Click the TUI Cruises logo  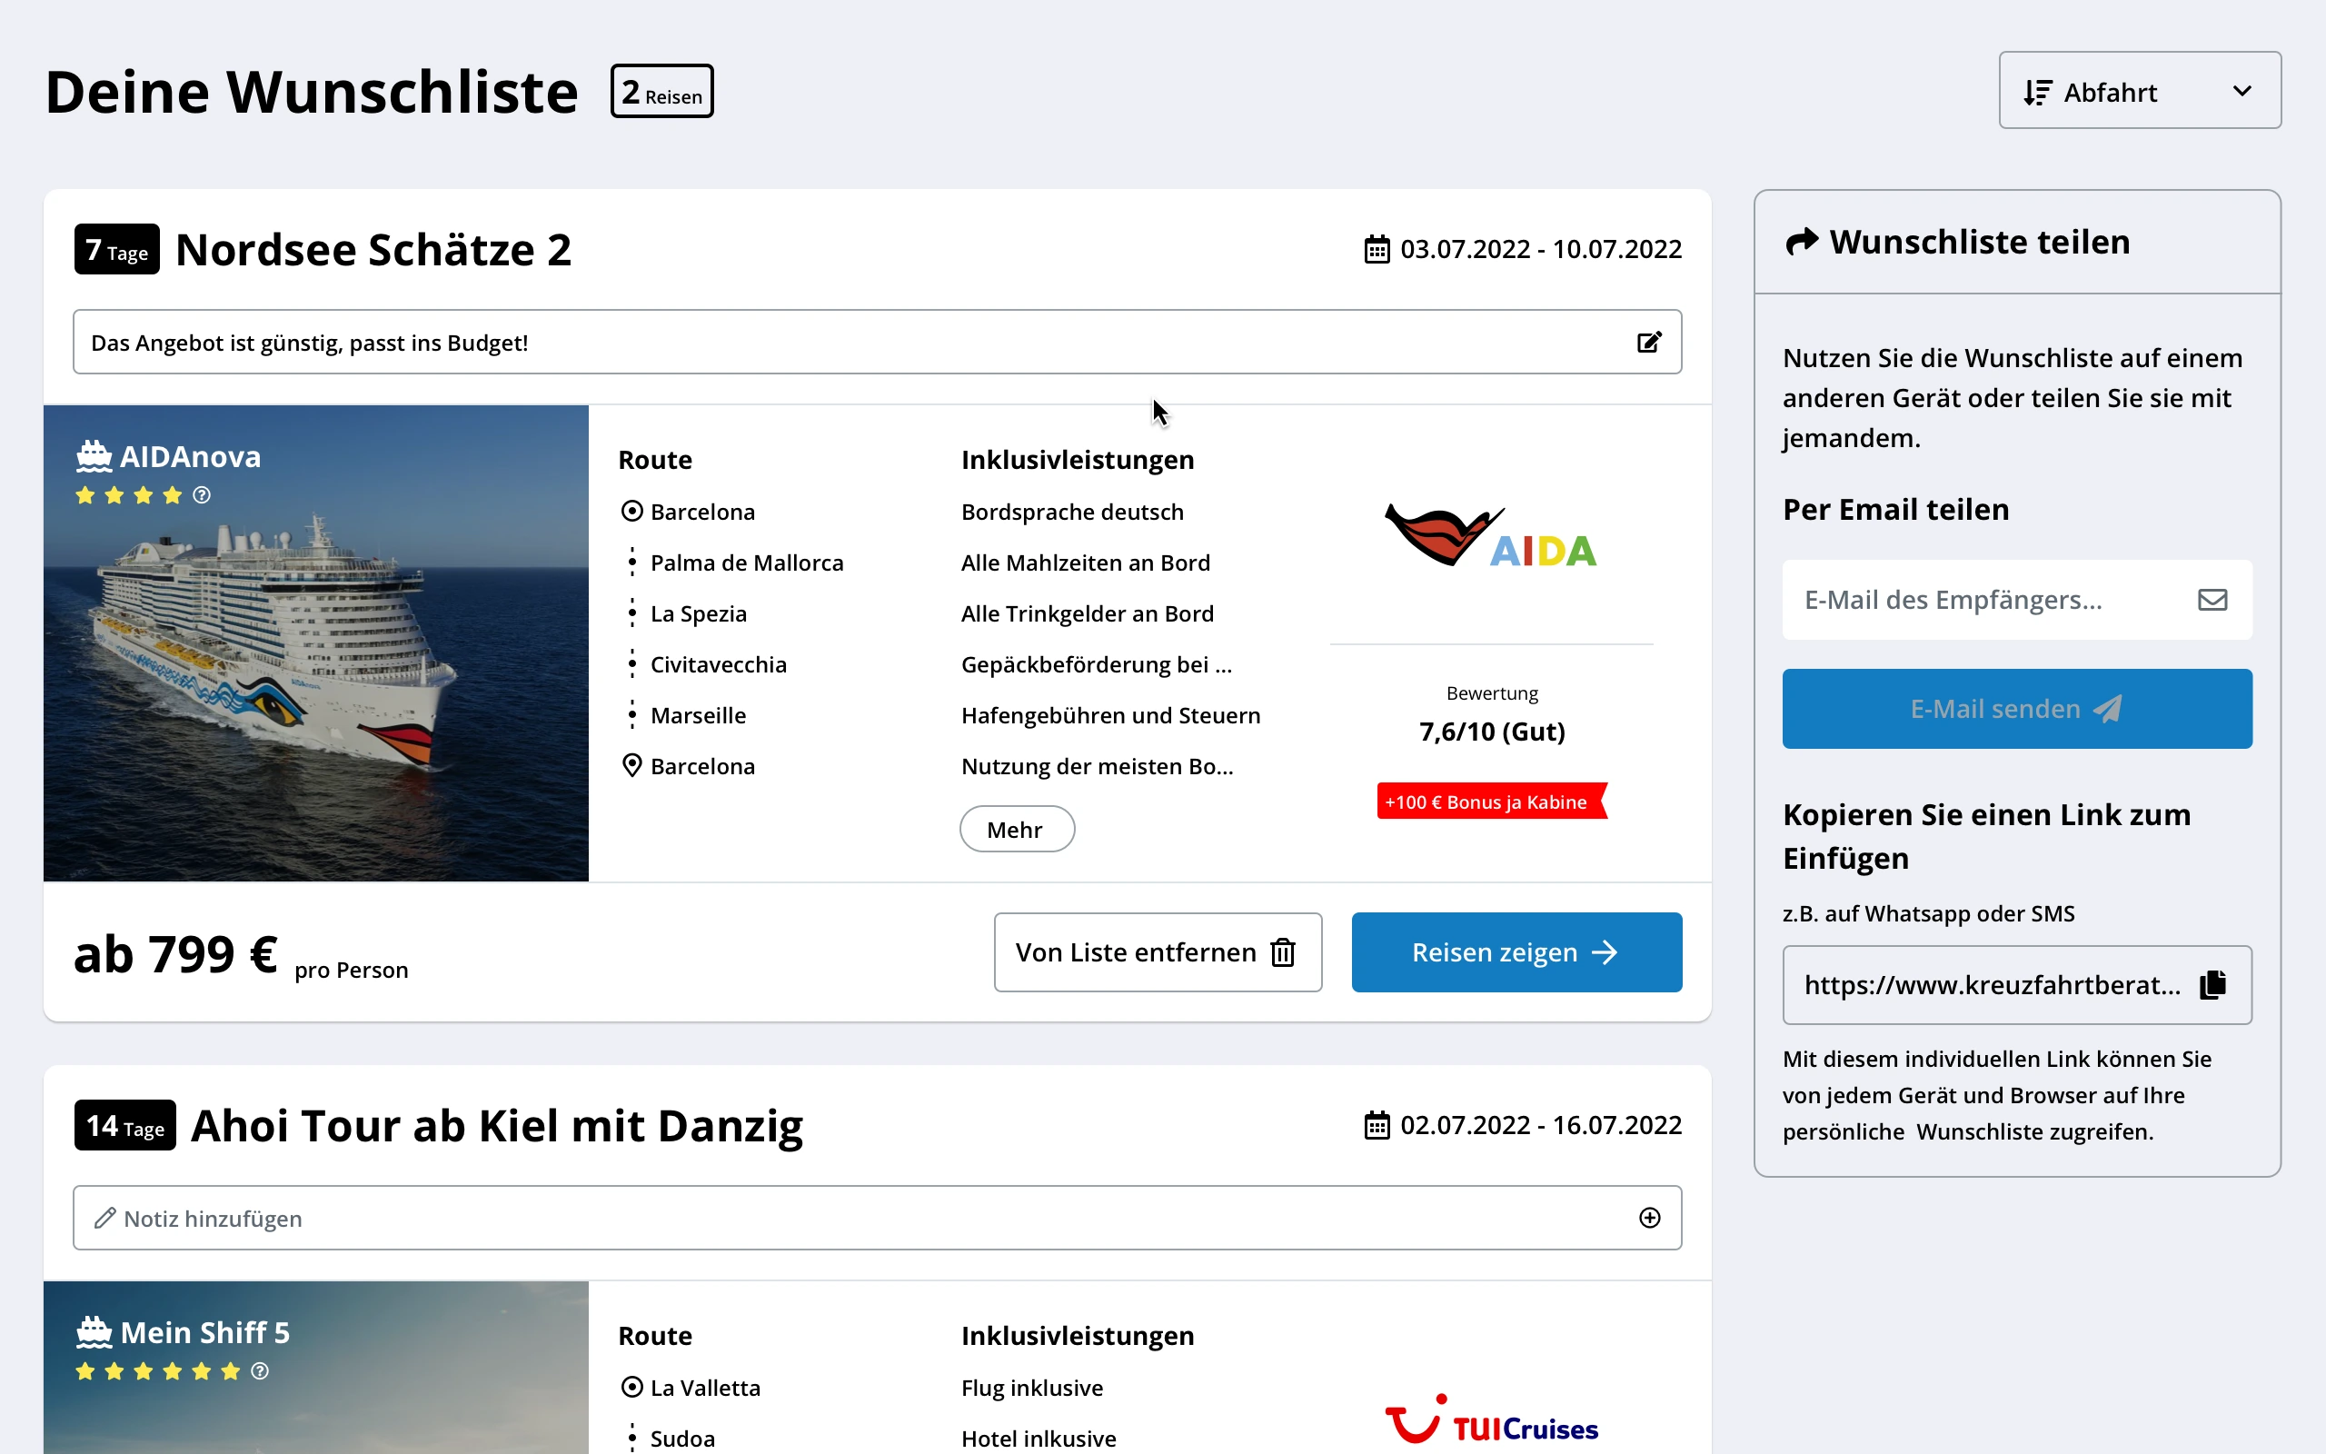pyautogui.click(x=1491, y=1420)
